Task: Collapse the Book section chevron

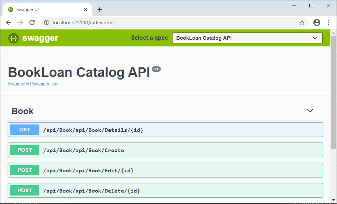Action: [x=309, y=110]
